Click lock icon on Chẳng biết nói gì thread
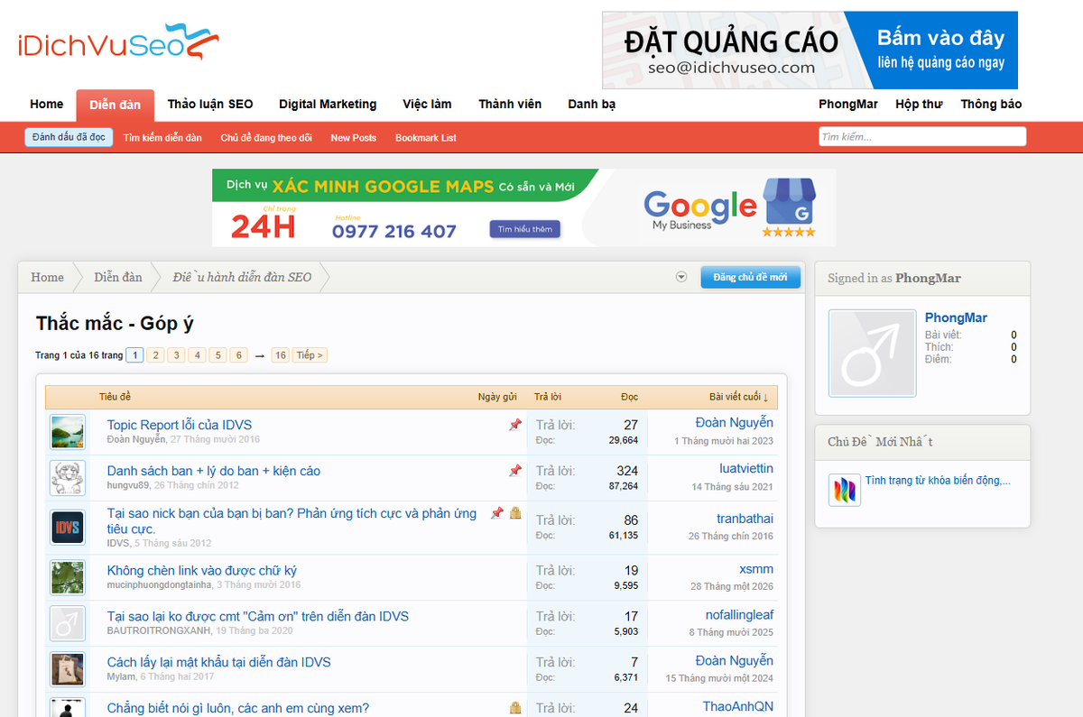1083x717 pixels. pos(515,708)
